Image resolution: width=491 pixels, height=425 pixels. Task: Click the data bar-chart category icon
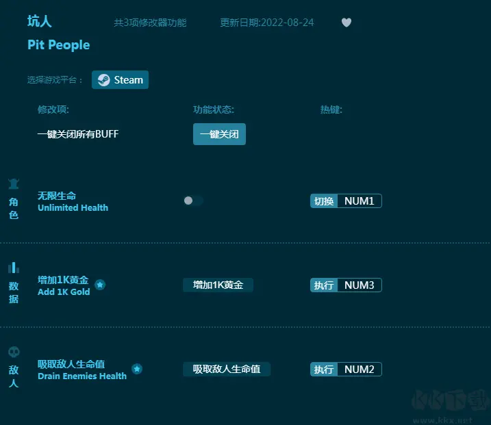point(14,268)
